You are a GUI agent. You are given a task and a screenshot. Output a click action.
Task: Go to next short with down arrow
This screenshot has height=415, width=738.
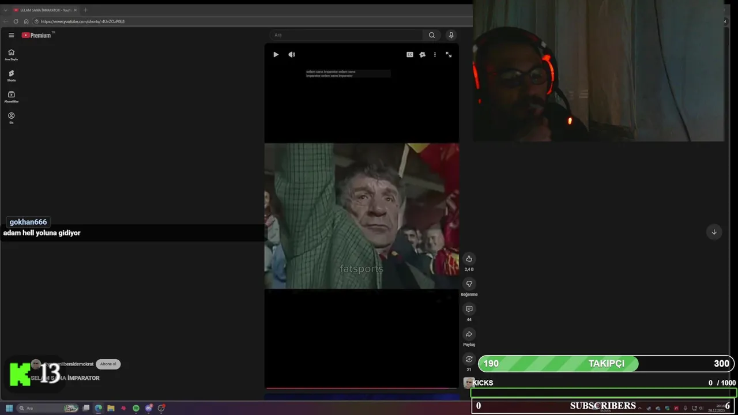[714, 232]
